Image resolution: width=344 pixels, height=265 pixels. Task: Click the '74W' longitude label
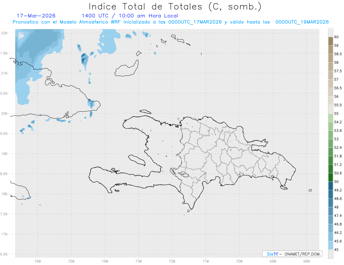pos(105,261)
